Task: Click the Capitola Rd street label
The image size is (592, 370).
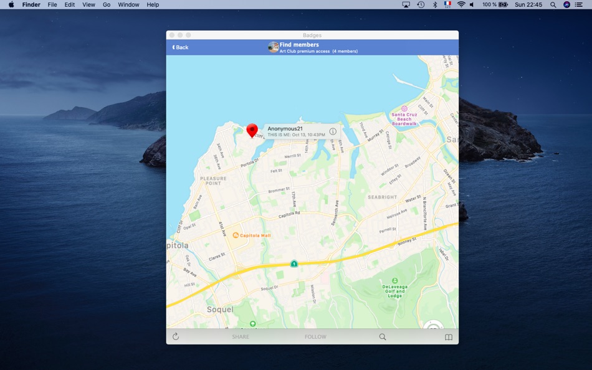Action: pos(289,215)
